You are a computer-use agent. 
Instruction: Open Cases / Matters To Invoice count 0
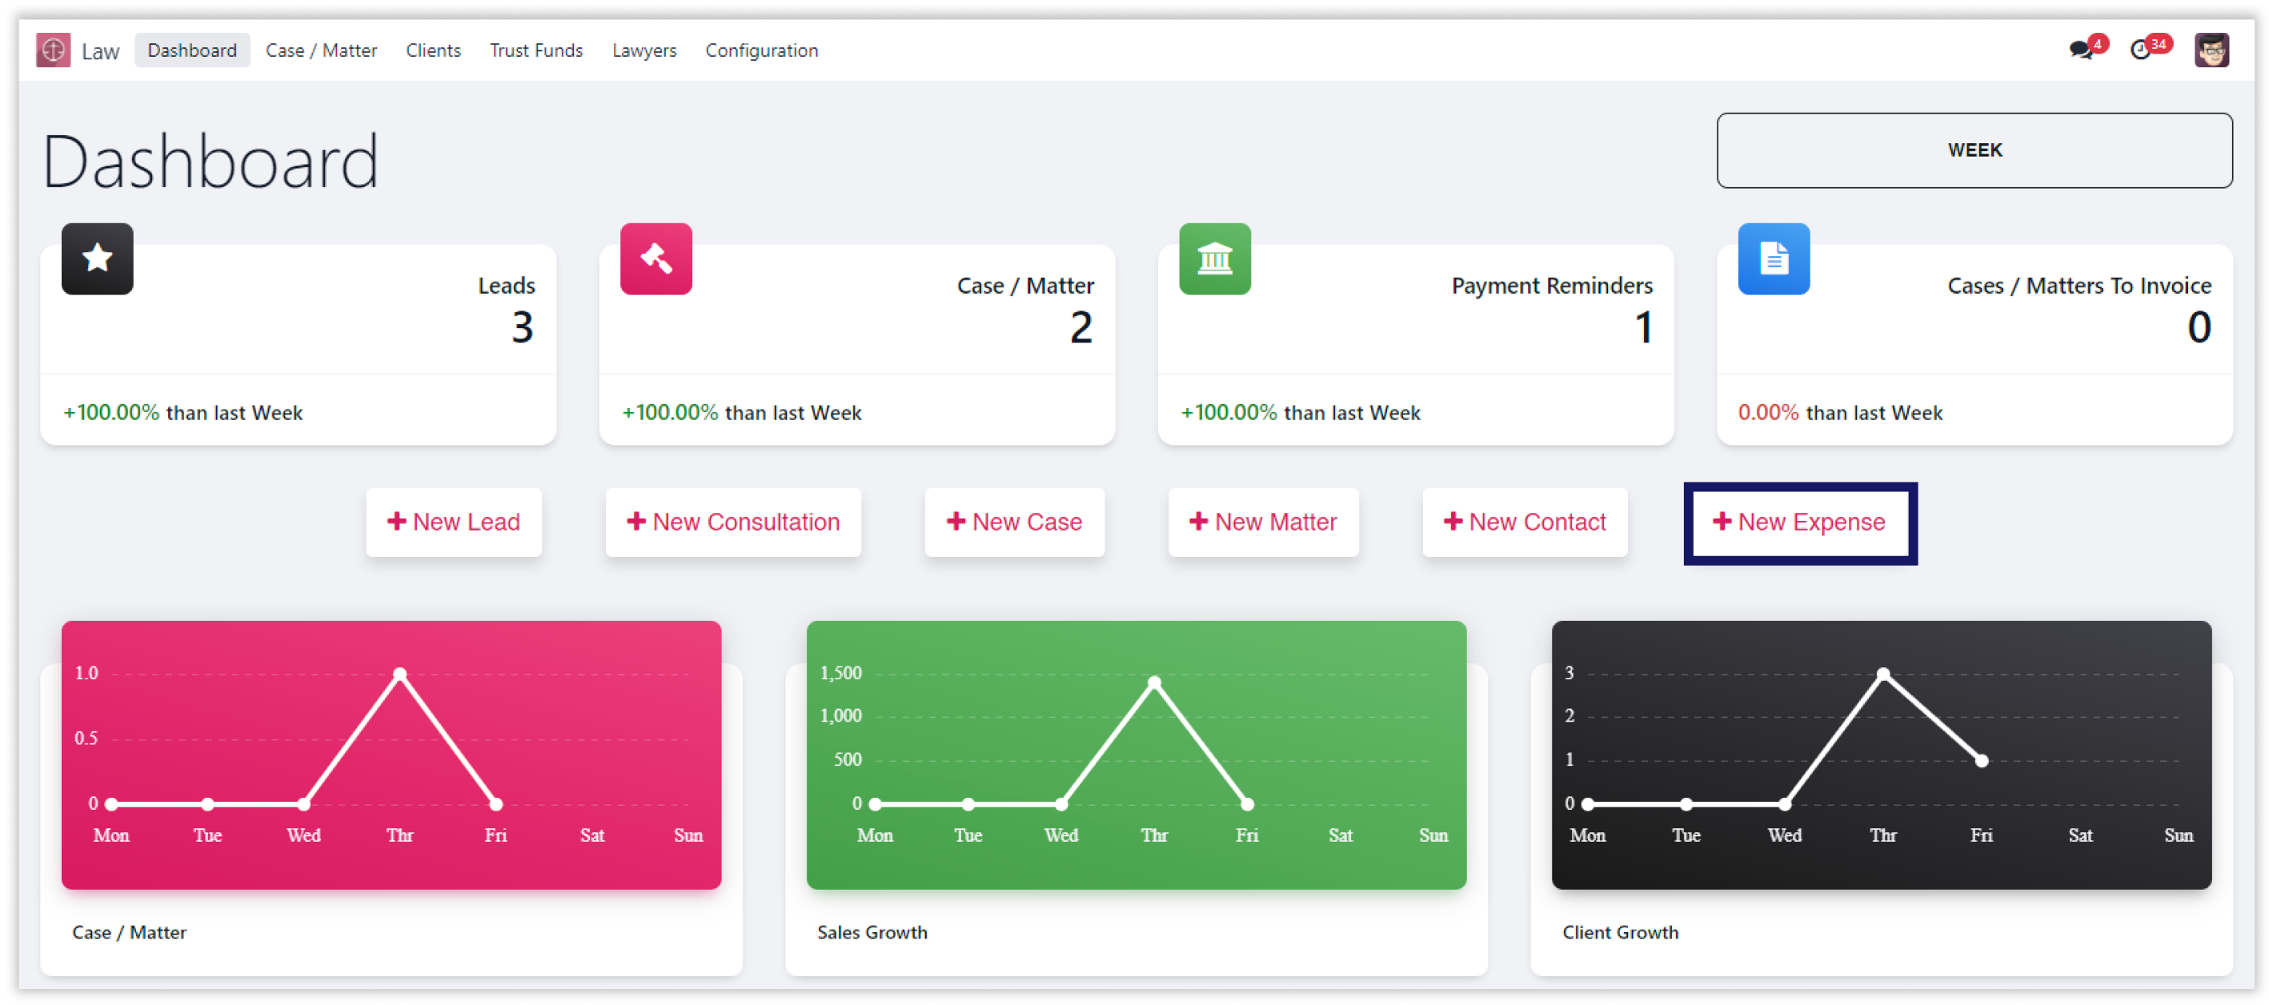click(x=2199, y=327)
